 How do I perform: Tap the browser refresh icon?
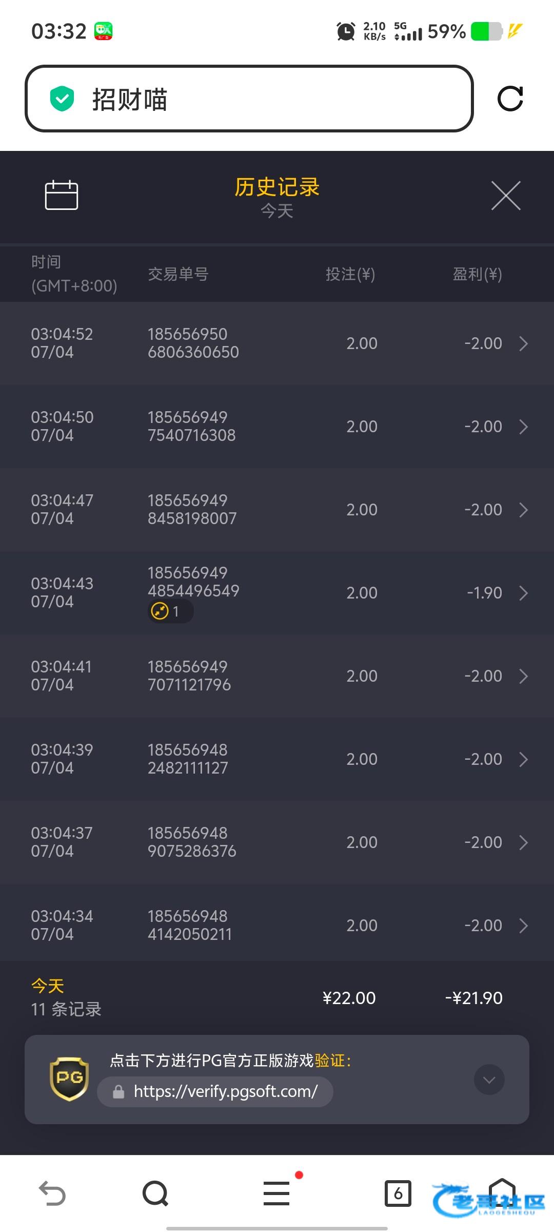[510, 99]
